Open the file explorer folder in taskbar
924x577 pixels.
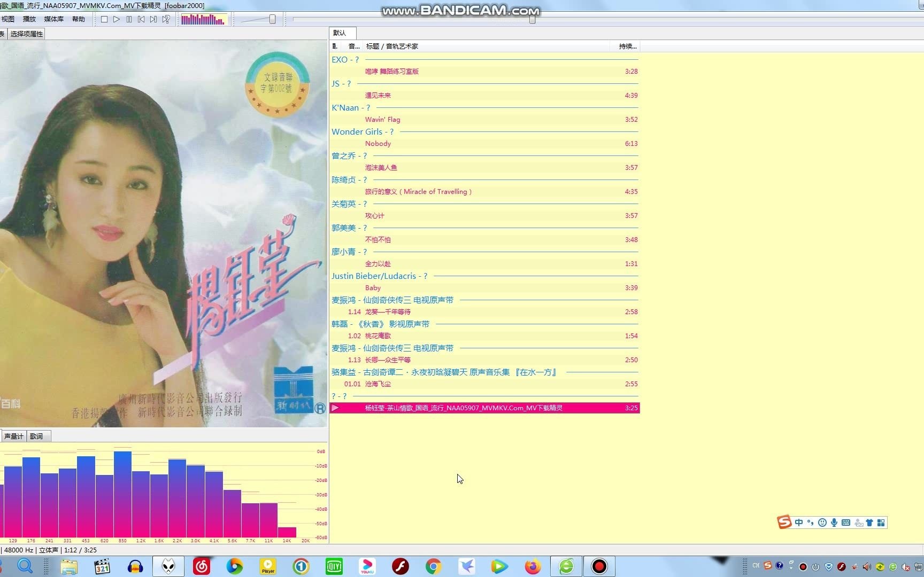(69, 566)
